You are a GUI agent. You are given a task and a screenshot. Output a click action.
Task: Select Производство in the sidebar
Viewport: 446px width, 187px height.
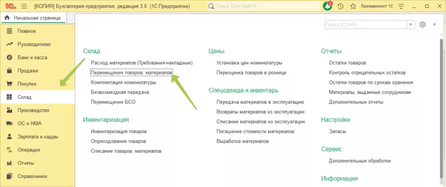coord(33,110)
